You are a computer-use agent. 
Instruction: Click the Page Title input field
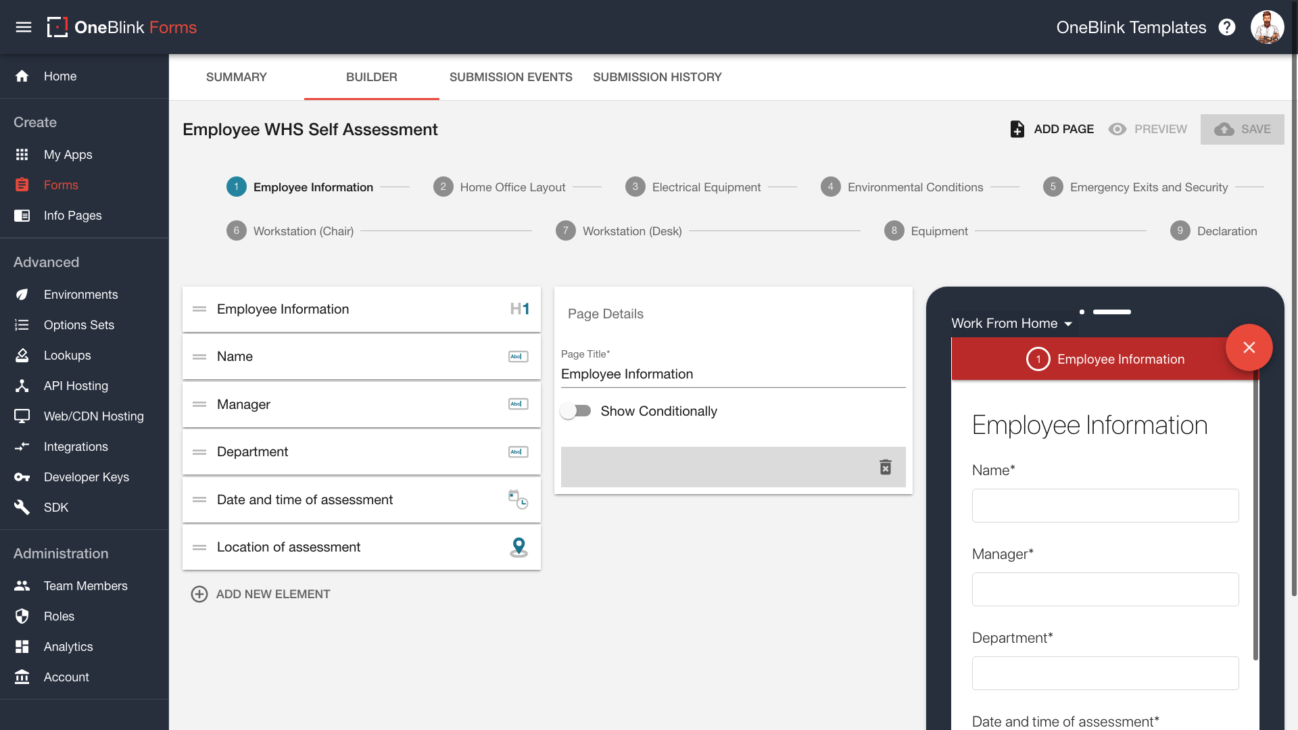pyautogui.click(x=733, y=374)
